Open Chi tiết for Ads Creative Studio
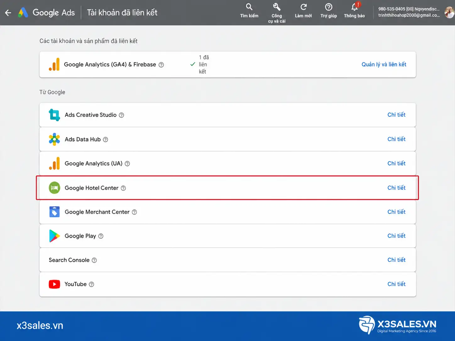Viewport: 455px width, 341px height. (396, 115)
